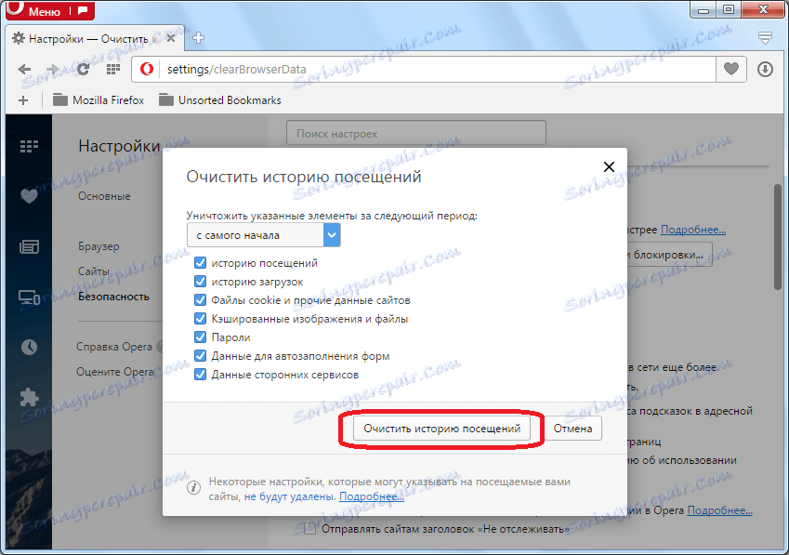Screen dimensions: 789x555
Task: Open Mozilla Firefox bookmarks folder
Action: click(99, 100)
